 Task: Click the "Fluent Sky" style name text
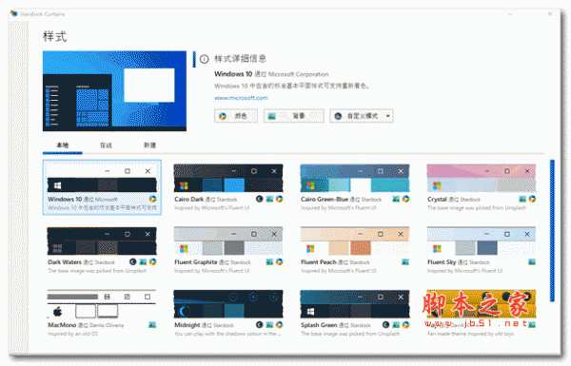coord(442,262)
